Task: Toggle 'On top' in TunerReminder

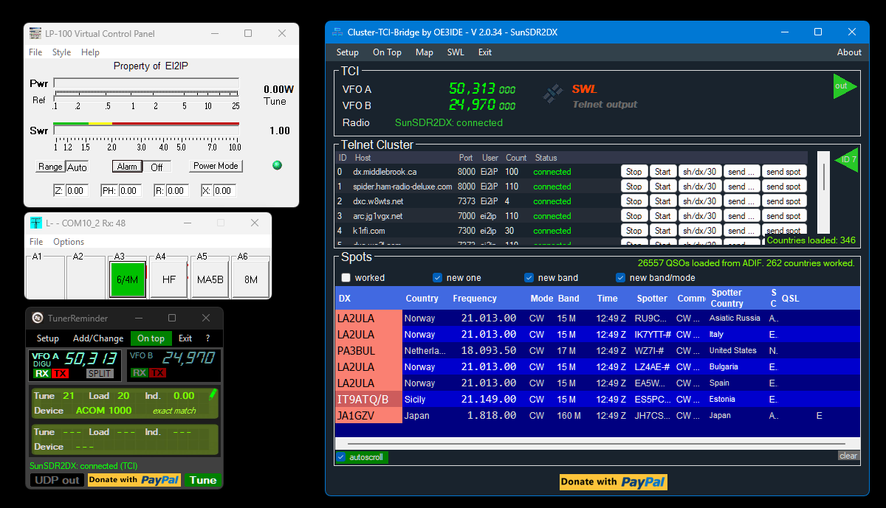Action: click(x=151, y=338)
